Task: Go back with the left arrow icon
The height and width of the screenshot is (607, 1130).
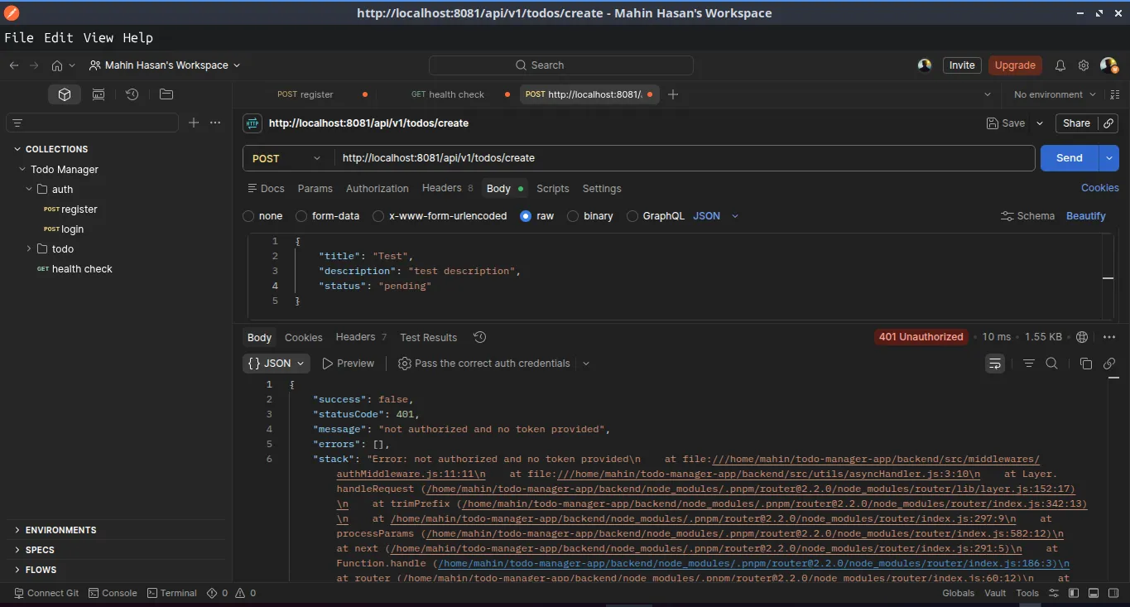Action: (13, 65)
